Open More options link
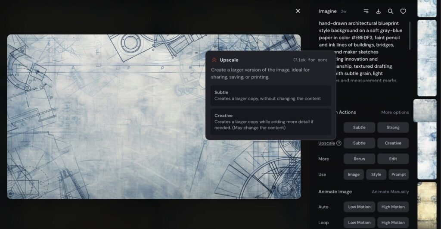Image resolution: width=441 pixels, height=229 pixels. click(395, 112)
